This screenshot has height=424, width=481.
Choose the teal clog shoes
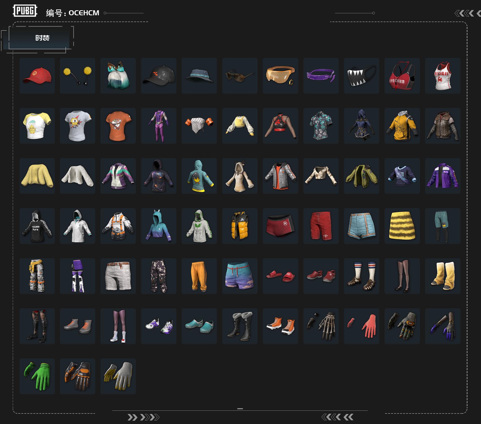pos(199,326)
